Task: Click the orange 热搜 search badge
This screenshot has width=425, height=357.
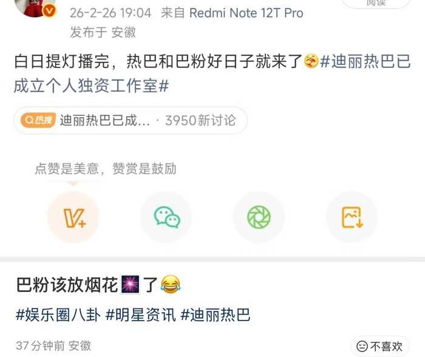Action: click(38, 120)
